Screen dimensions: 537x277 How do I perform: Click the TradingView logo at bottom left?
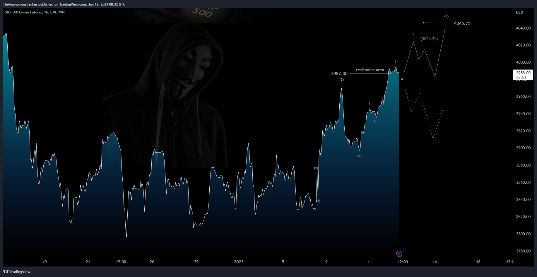17,272
